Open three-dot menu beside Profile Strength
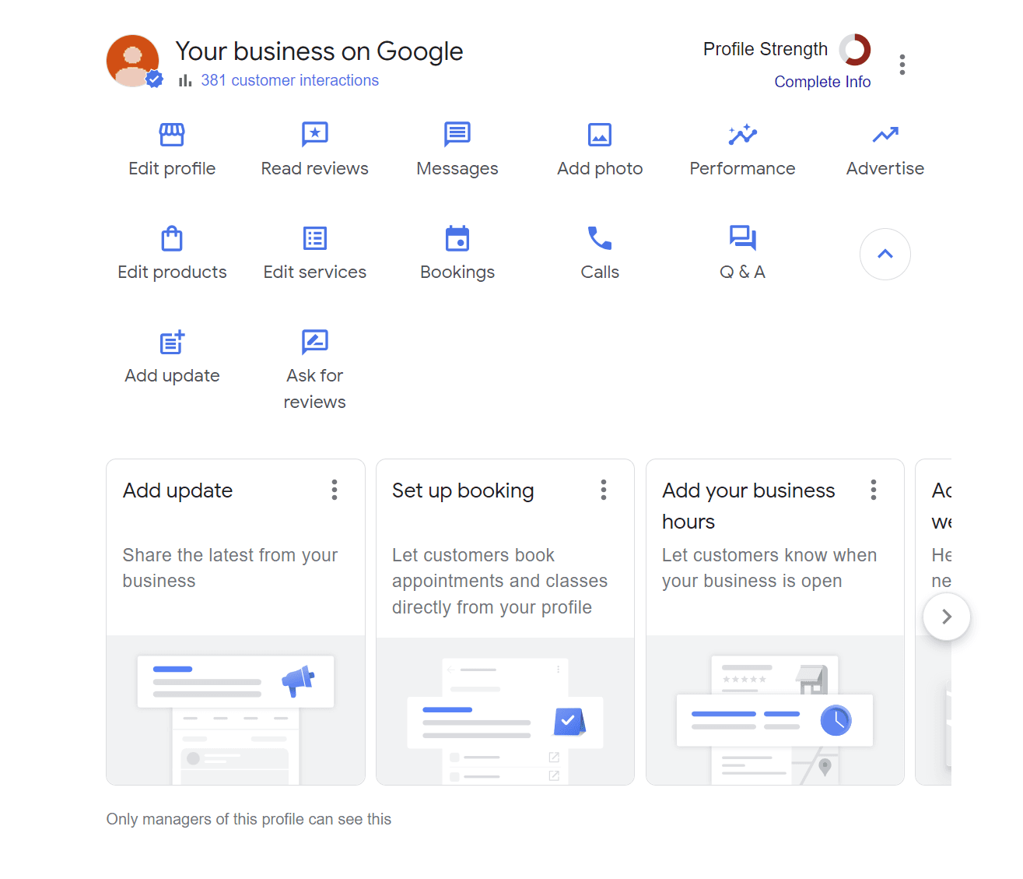The width and height of the screenshot is (1023, 879). 902,65
